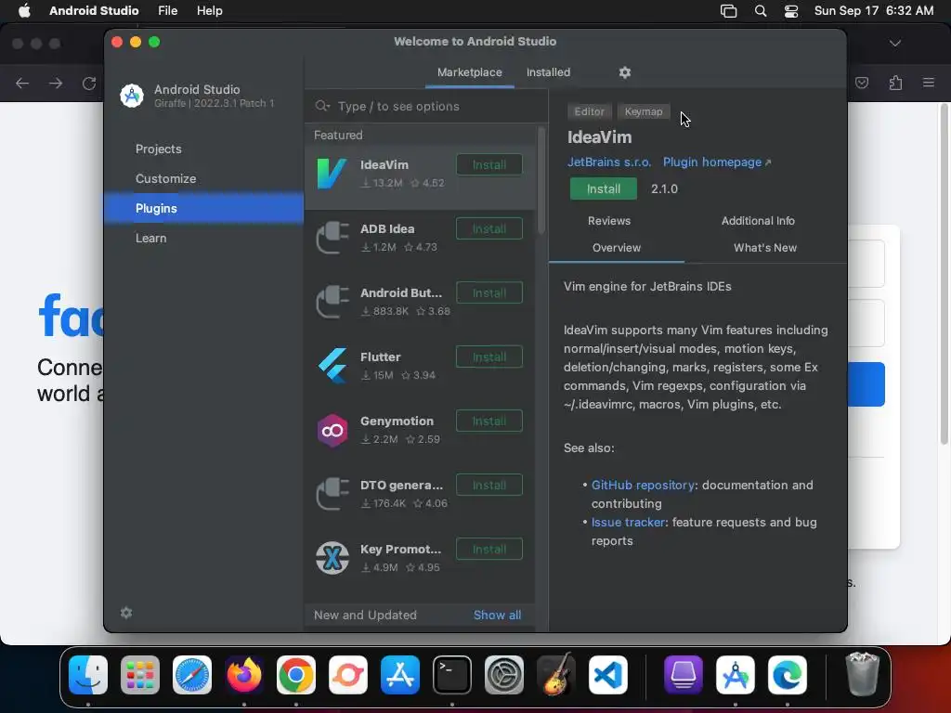Open the Plugin homepage link
Image resolution: width=951 pixels, height=713 pixels.
tap(716, 162)
